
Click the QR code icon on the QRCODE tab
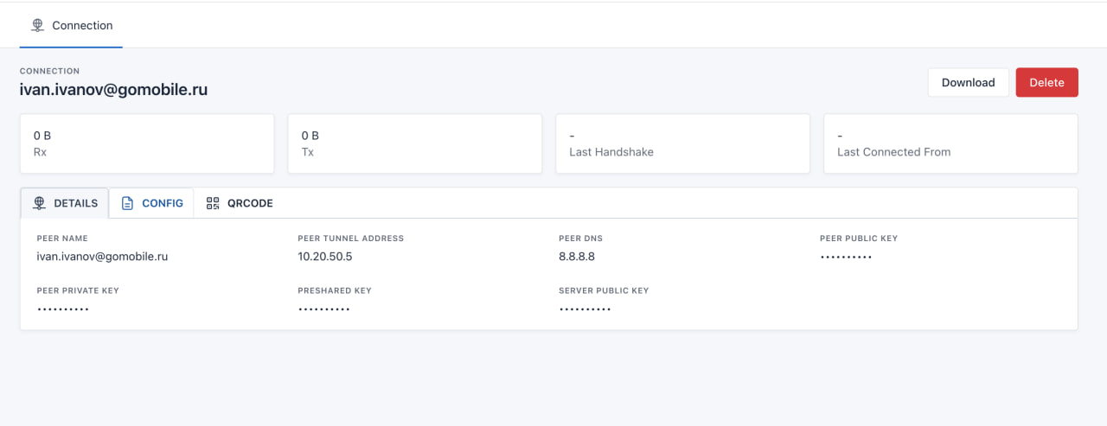point(213,203)
